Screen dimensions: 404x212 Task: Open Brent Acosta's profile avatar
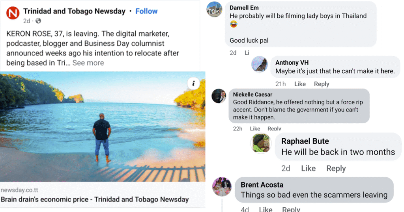(x=222, y=187)
